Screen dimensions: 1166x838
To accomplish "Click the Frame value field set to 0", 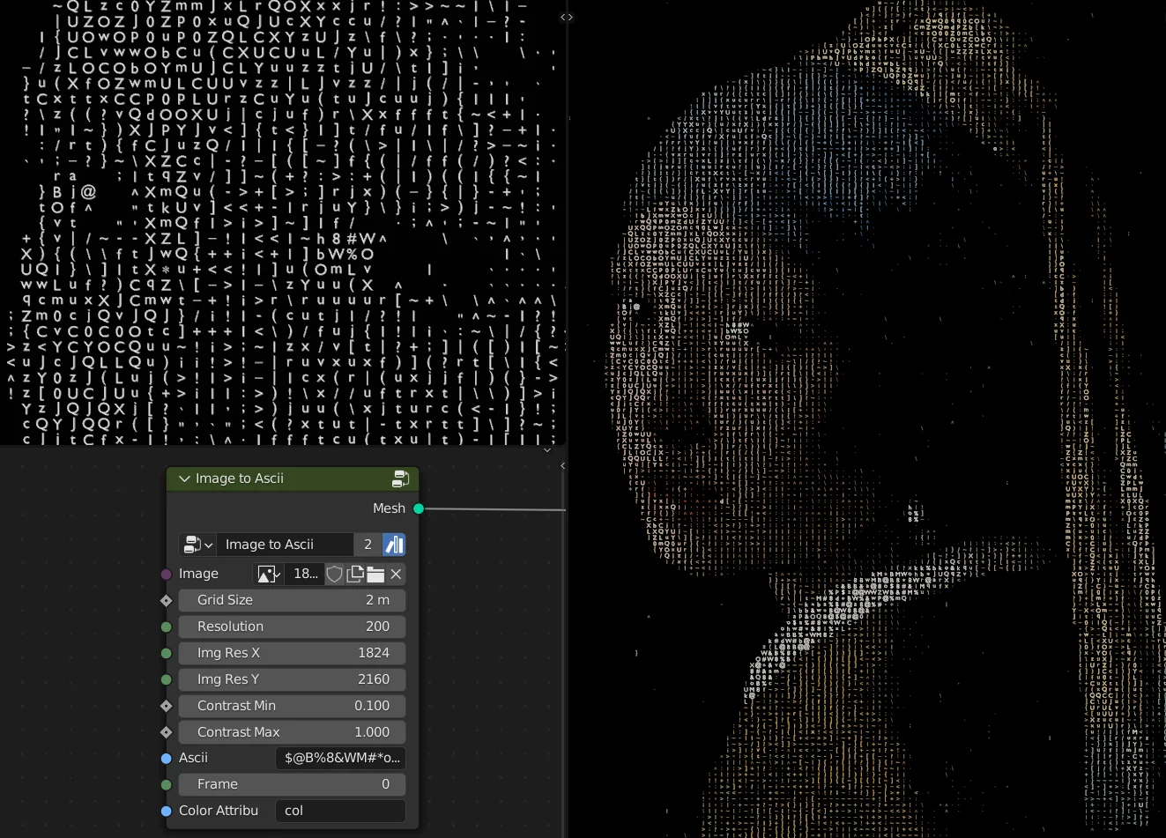I will (x=291, y=784).
